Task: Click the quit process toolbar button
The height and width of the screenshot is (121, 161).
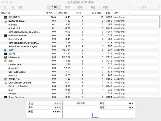Action: coord(5,7)
